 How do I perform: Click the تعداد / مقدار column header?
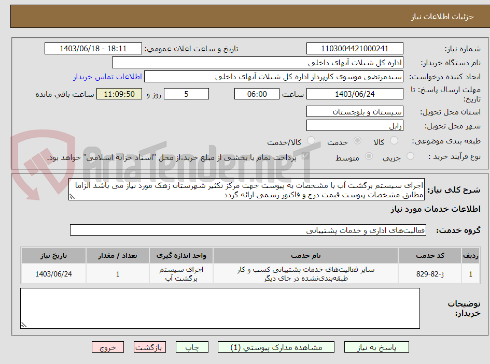[118, 256]
